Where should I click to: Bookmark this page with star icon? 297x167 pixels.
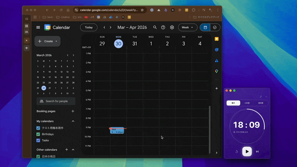[x=142, y=10]
